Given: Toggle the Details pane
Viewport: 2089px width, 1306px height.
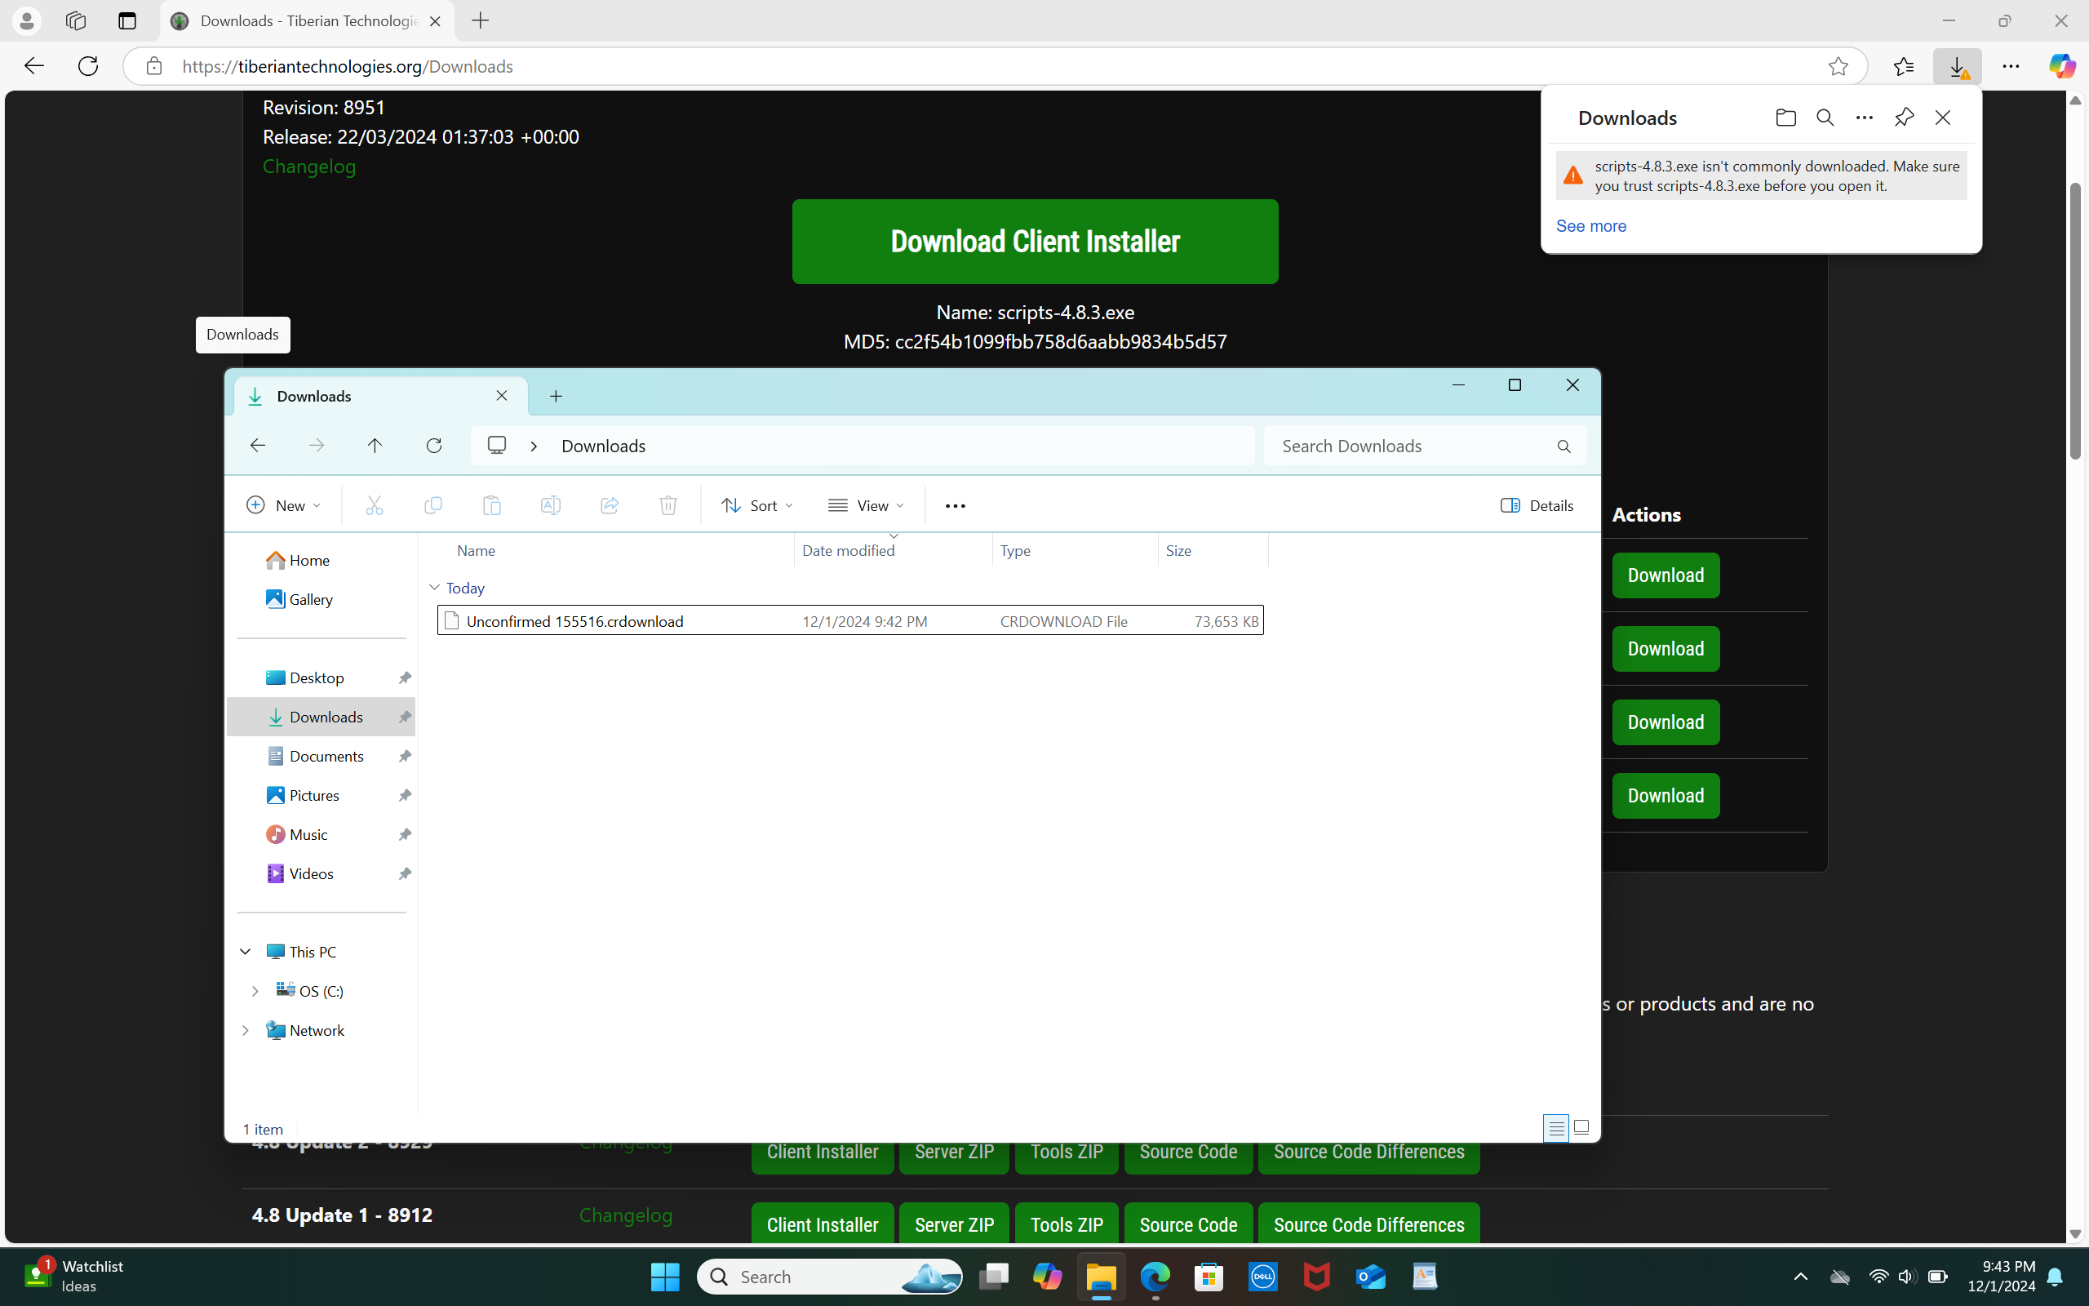Looking at the screenshot, I should [x=1537, y=506].
